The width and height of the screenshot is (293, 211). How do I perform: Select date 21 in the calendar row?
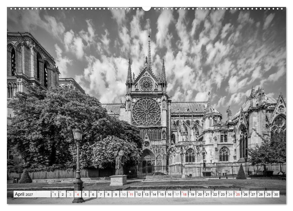pos(207,194)
